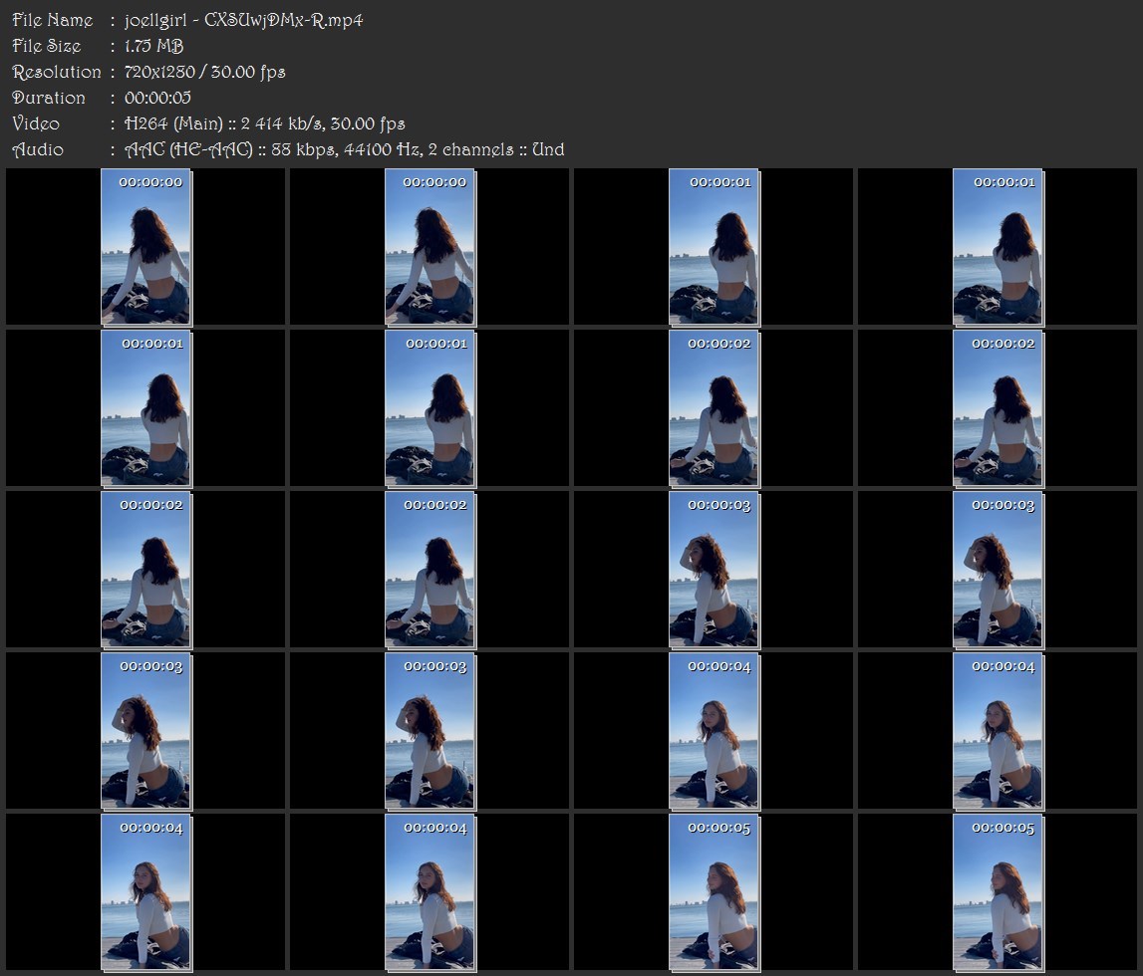Open the third of four 00:00:02 thumbnails
Image resolution: width=1143 pixels, height=976 pixels.
(145, 570)
